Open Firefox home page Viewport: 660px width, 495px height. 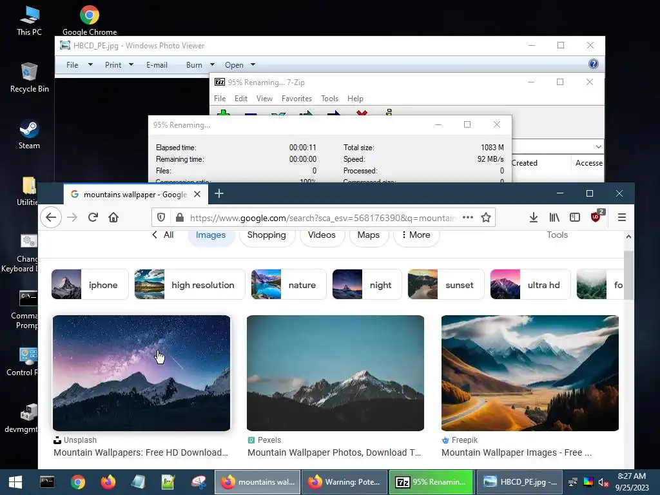coord(113,218)
